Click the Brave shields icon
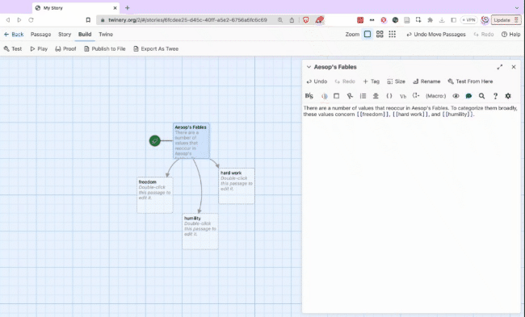This screenshot has height=317, width=525. [x=305, y=20]
